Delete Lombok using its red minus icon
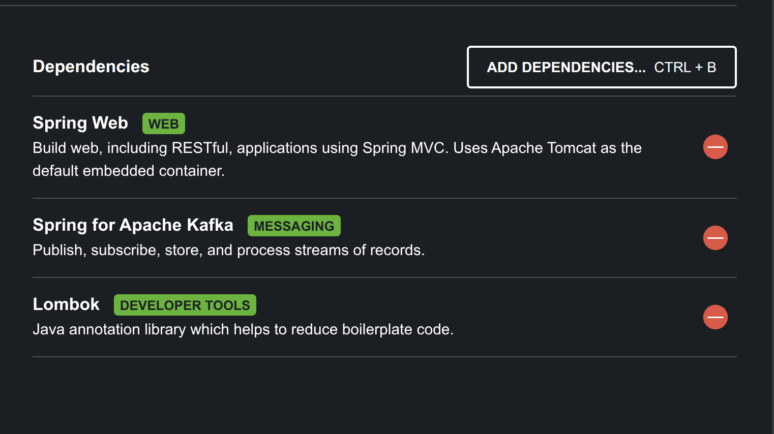 click(715, 317)
